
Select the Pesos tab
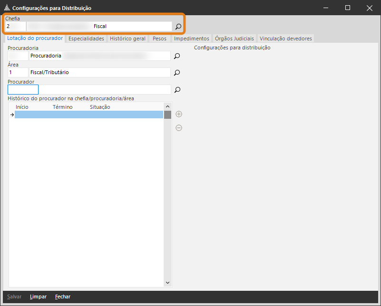point(159,38)
